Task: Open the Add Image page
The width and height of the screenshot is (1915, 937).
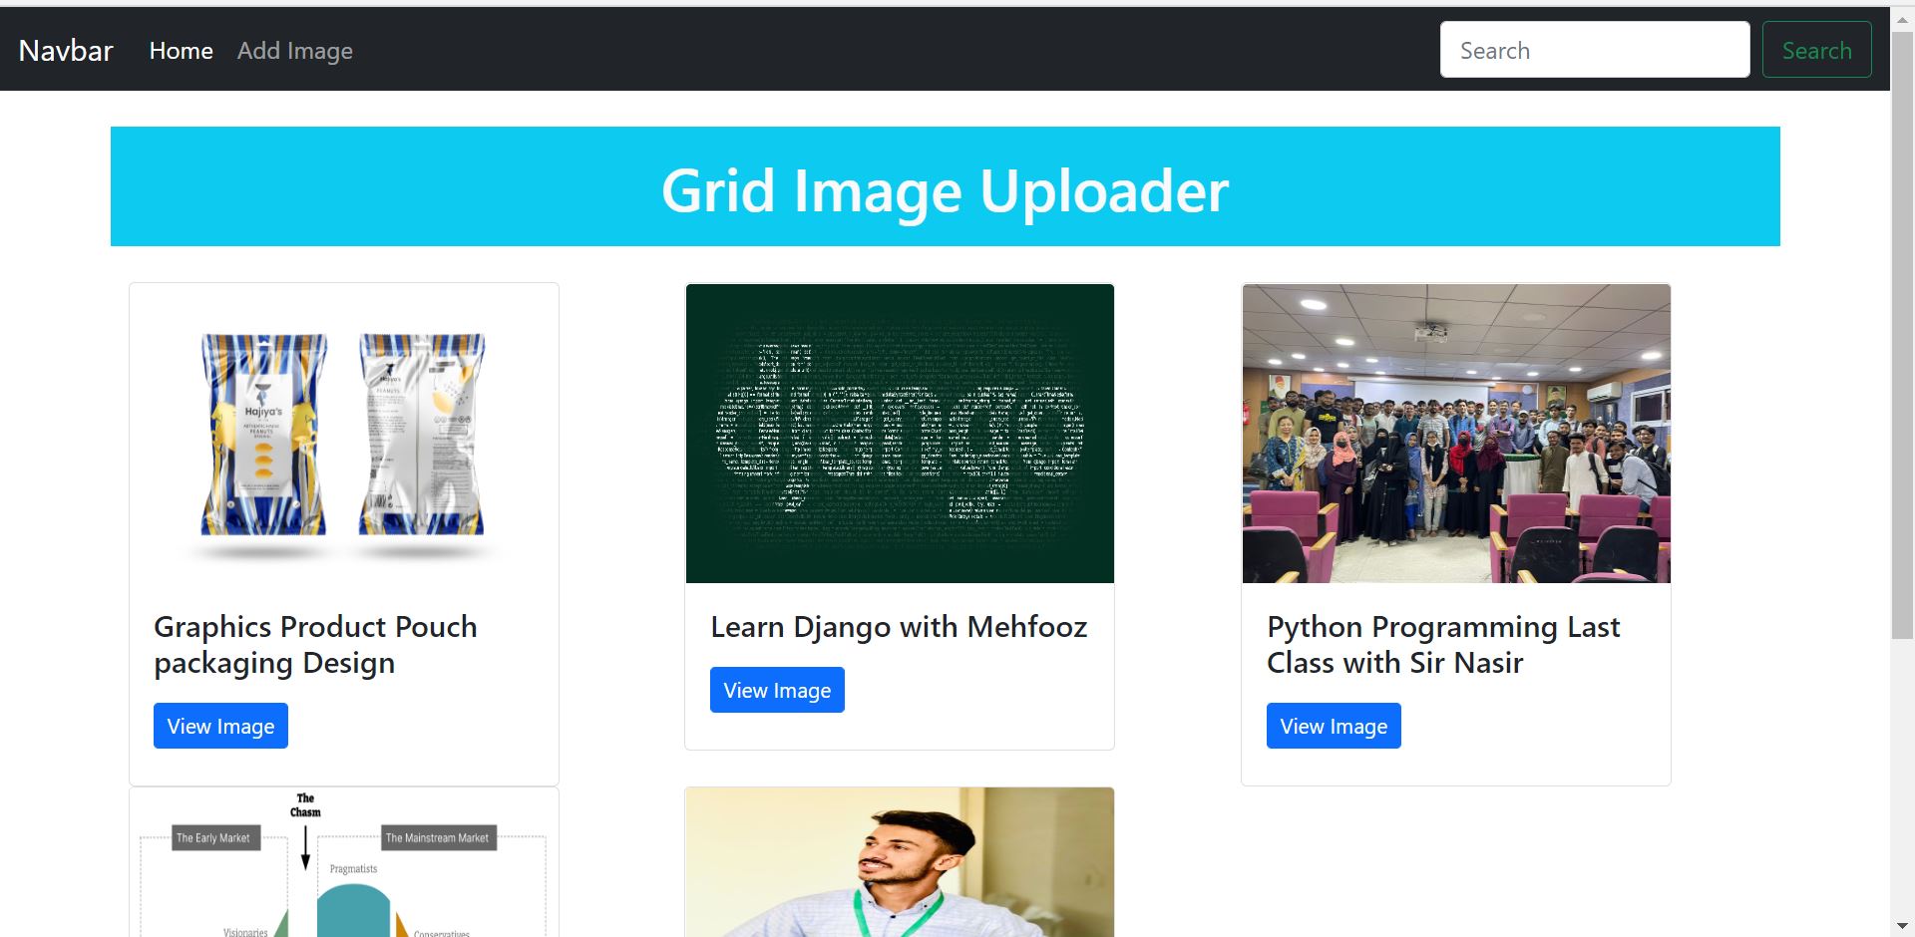Action: (x=294, y=50)
